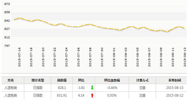Click publish date 2015-08-13 in table
The width and height of the screenshot is (188, 106).
click(x=175, y=88)
